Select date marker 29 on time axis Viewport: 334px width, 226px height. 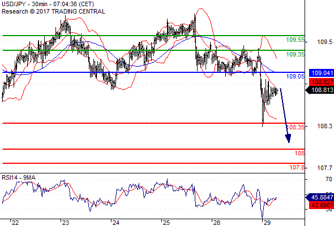(267, 223)
